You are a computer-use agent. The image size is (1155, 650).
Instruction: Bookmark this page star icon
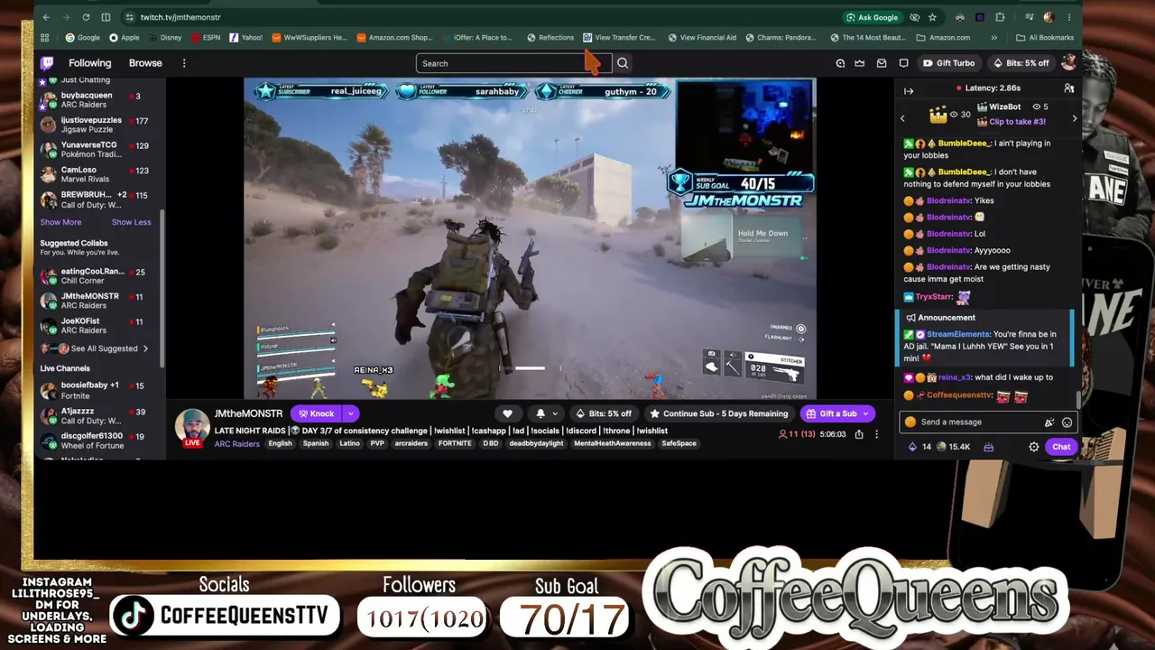[932, 17]
